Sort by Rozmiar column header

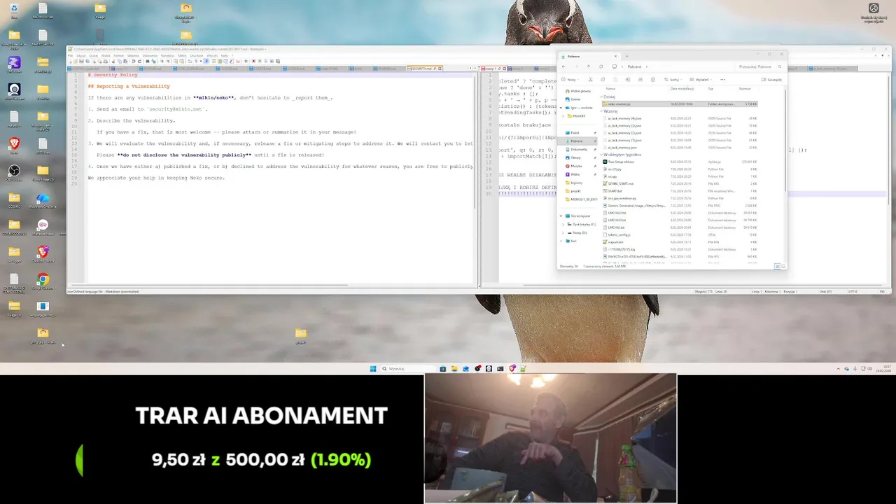click(x=745, y=89)
